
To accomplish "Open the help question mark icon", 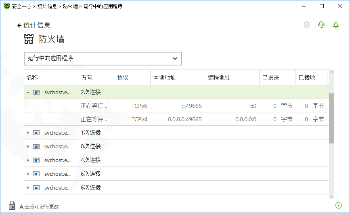I will pyautogui.click(x=338, y=205).
